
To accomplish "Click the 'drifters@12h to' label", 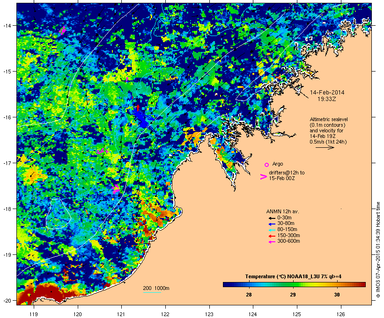I will [287, 173].
